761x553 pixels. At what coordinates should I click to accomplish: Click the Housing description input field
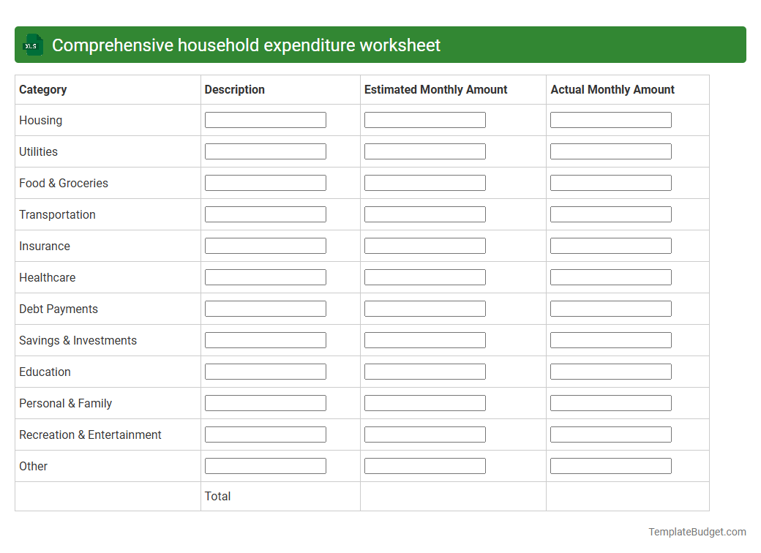[265, 119]
